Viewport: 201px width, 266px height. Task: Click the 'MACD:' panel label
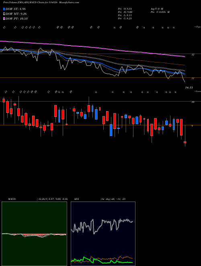[12, 199]
